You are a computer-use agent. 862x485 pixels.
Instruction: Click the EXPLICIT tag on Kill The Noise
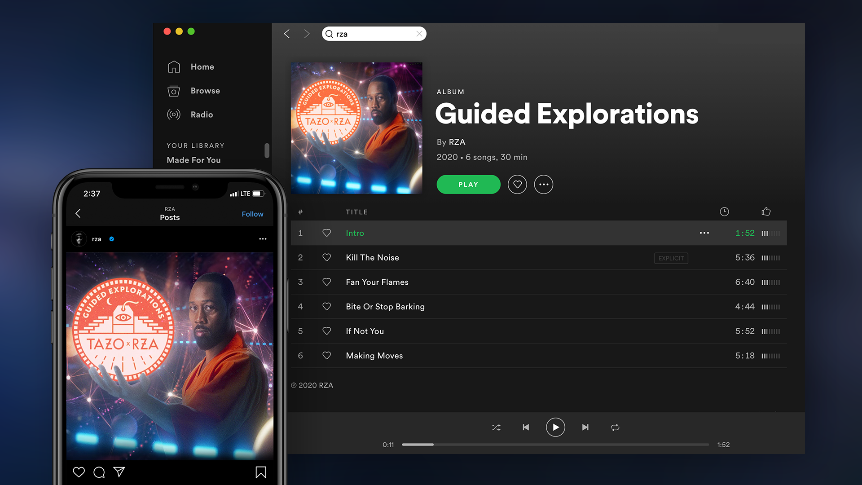click(671, 258)
